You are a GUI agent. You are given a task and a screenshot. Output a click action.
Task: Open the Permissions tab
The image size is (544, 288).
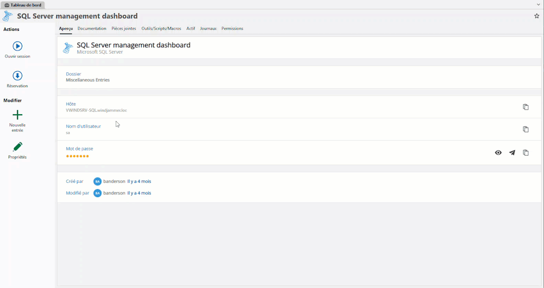[233, 29]
